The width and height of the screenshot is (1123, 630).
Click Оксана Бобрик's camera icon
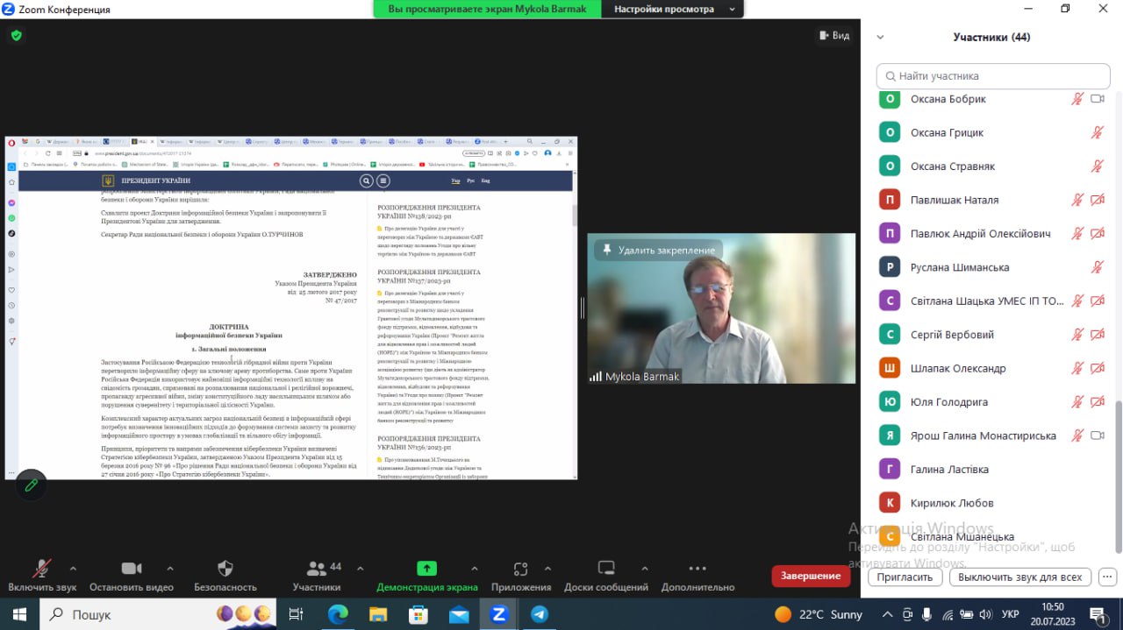pos(1097,99)
